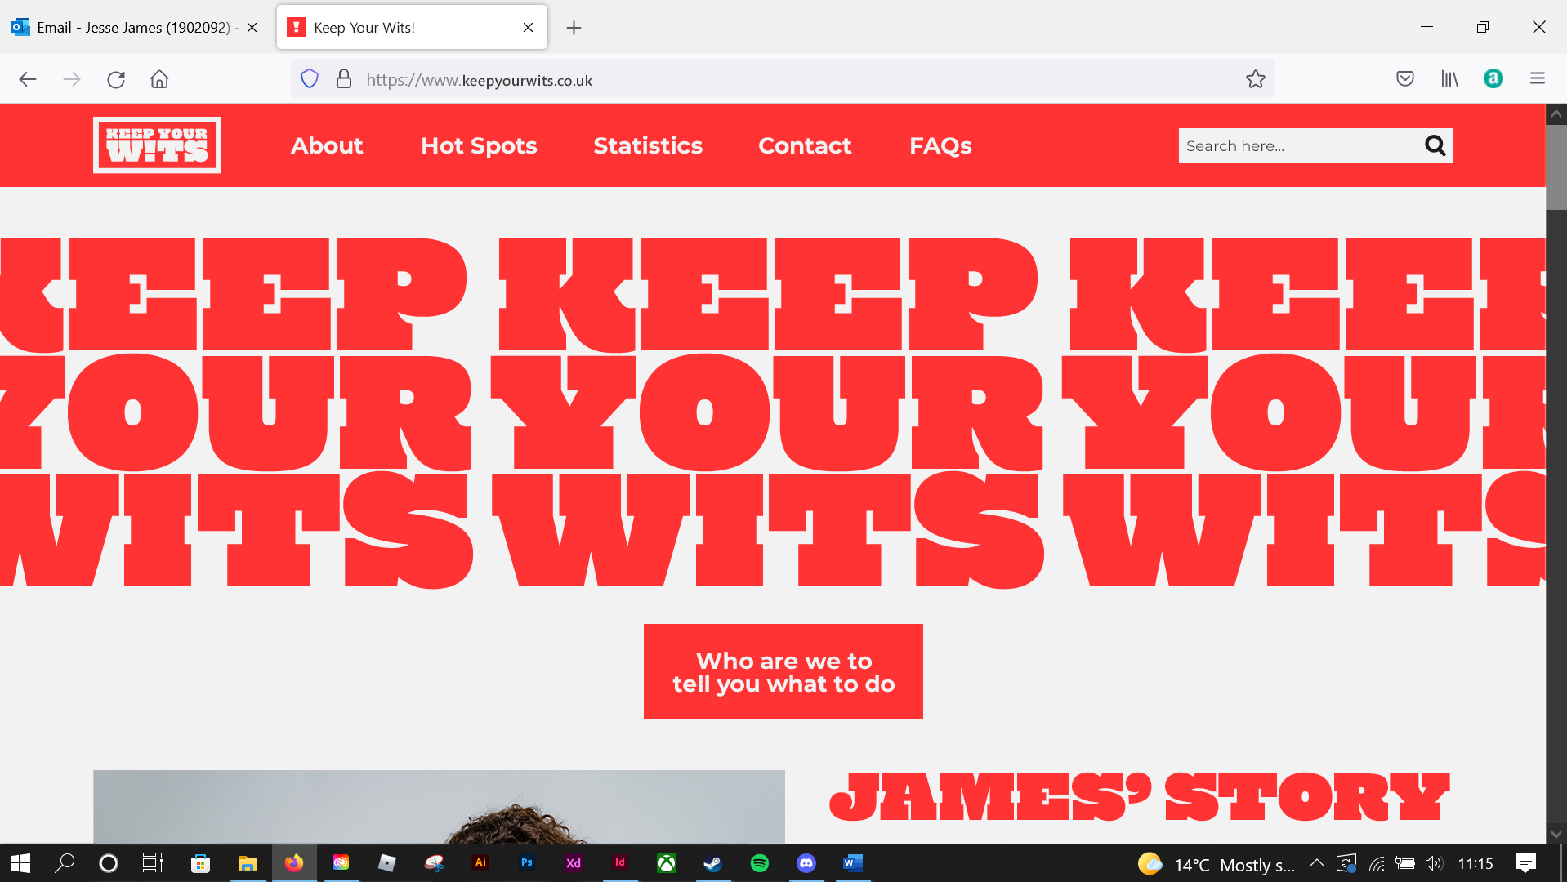Open Windows notification center
Viewport: 1567px width, 882px height.
click(x=1525, y=863)
